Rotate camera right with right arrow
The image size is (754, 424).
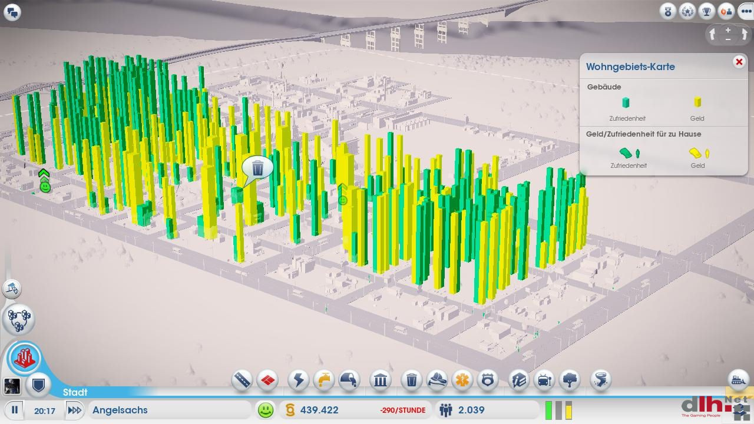[x=744, y=34]
